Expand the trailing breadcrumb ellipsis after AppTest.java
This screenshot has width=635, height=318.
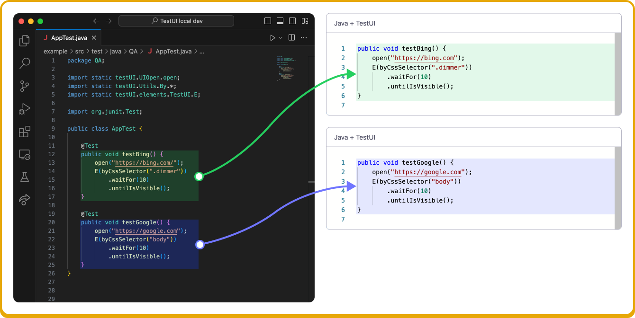[202, 51]
